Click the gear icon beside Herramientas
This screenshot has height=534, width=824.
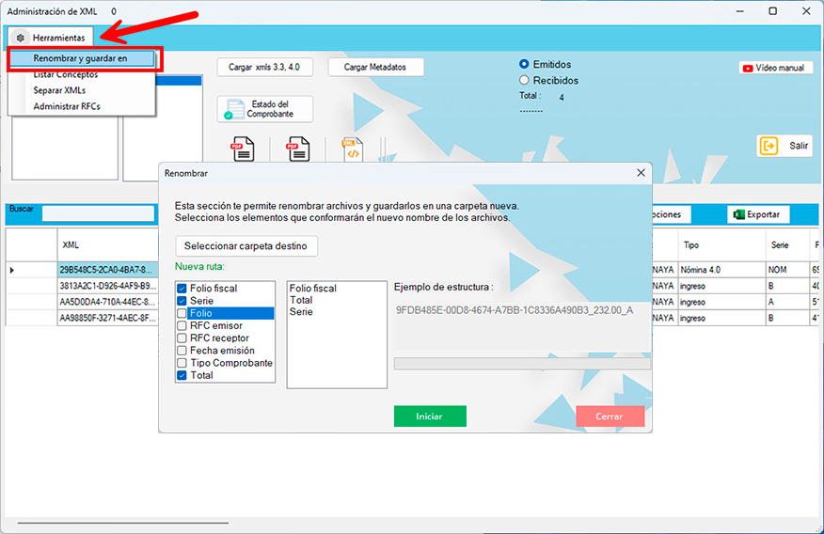click(21, 38)
